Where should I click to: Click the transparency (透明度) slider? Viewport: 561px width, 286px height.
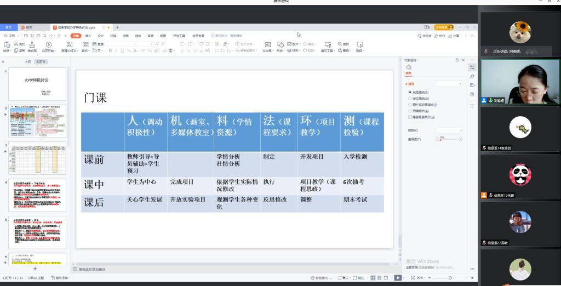[x=449, y=139]
